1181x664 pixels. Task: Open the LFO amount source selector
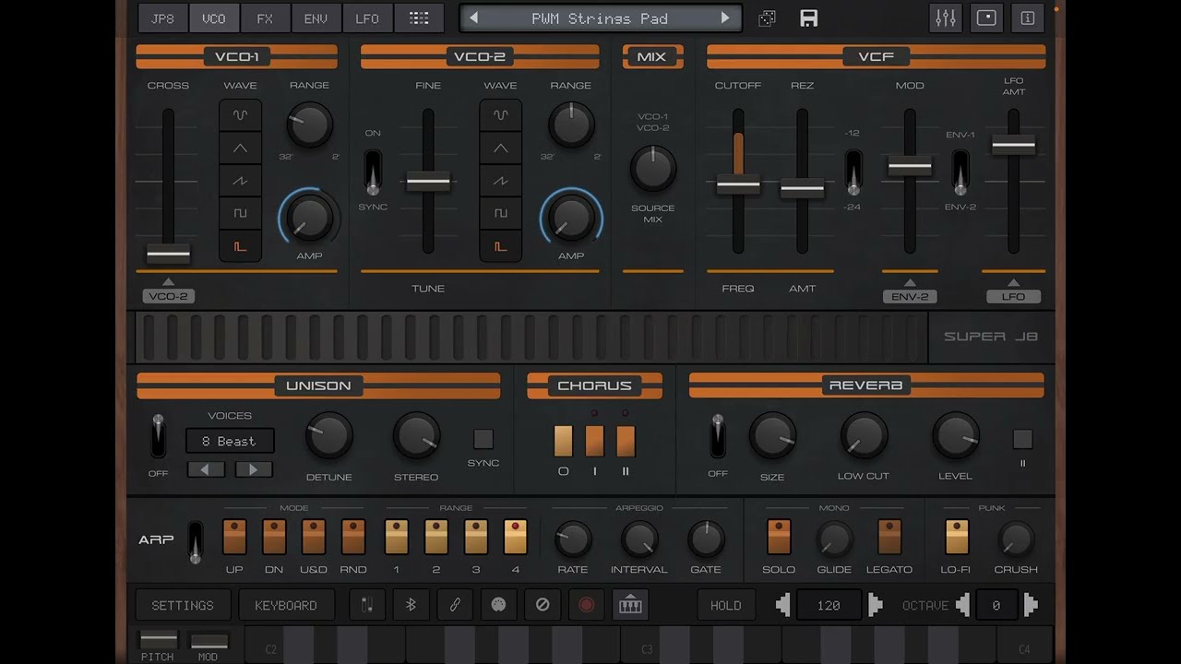1013,296
